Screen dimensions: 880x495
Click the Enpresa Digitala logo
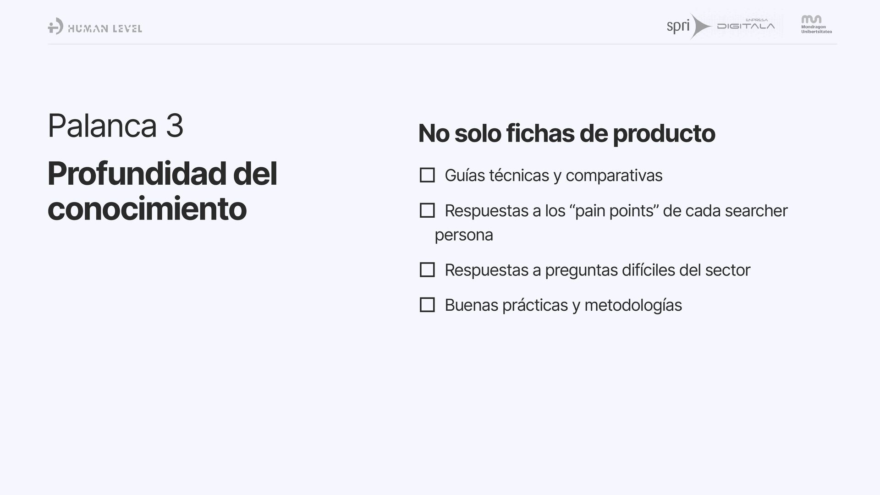click(x=746, y=24)
